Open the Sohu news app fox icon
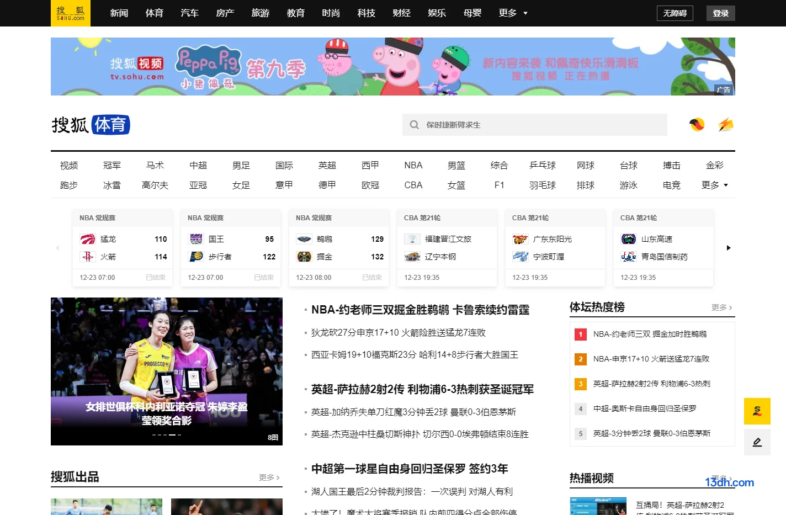 697,125
